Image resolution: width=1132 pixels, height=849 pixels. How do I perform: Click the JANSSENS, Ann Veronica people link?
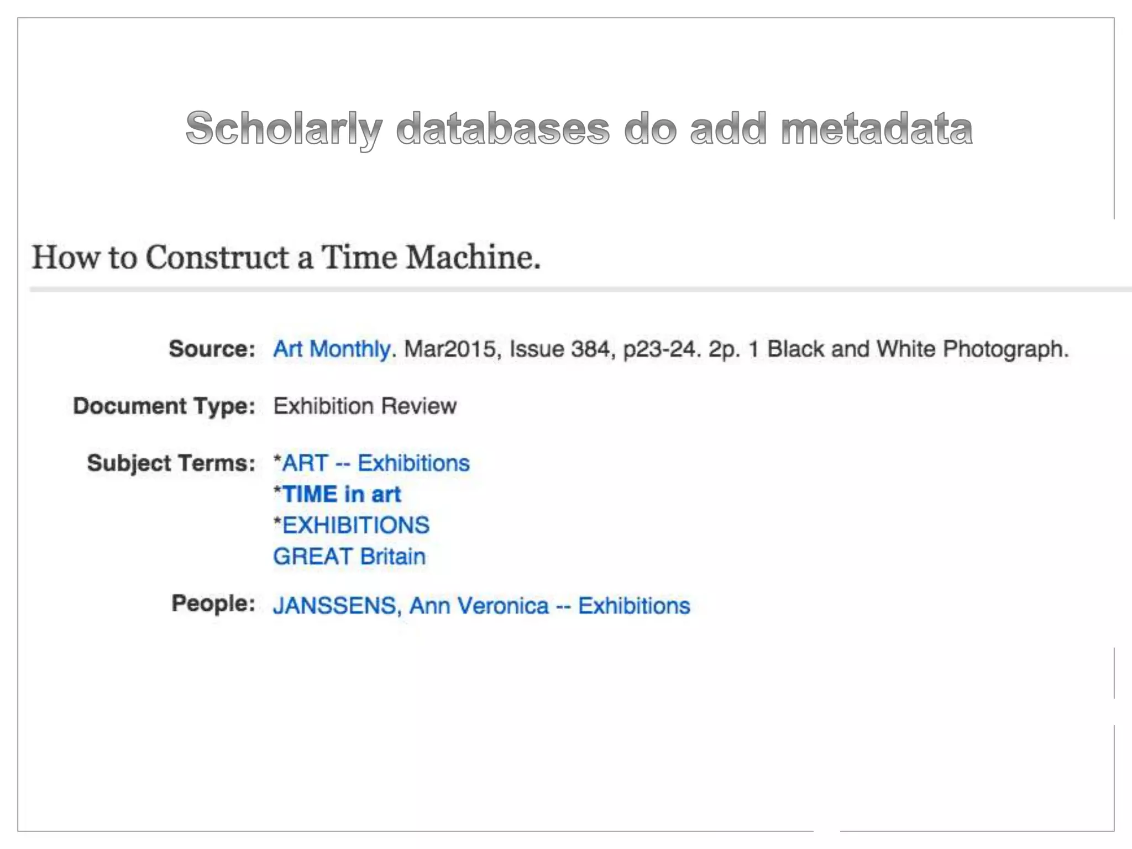pyautogui.click(x=481, y=606)
